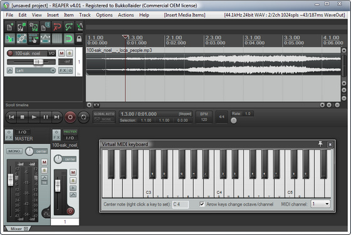Open the Left input dropdown on track
Image resolution: width=351 pixels, height=235 pixels.
pos(35,71)
